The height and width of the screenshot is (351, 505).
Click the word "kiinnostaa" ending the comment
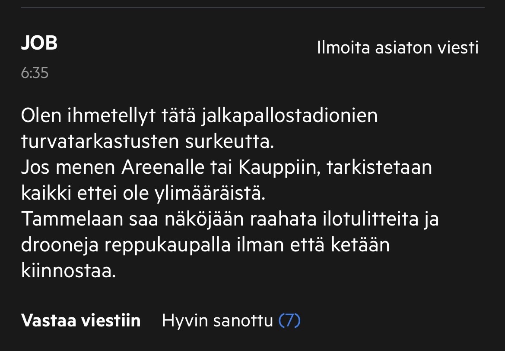click(x=68, y=271)
